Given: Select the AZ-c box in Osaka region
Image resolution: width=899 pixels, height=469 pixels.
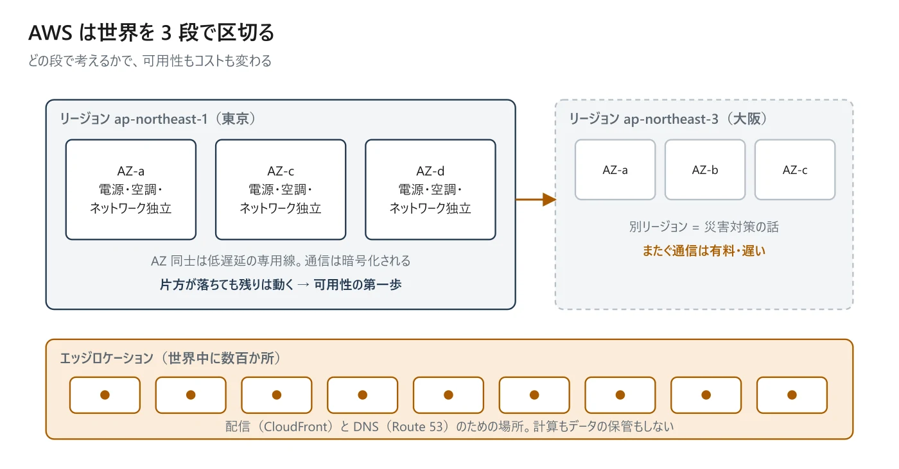Looking at the screenshot, I should click(795, 170).
